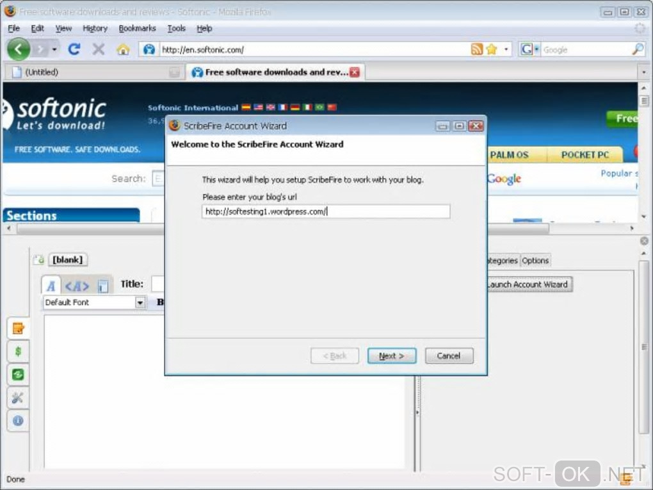Image resolution: width=653 pixels, height=490 pixels.
Task: Select the Spanish flag under Softonic International
Action: point(246,108)
